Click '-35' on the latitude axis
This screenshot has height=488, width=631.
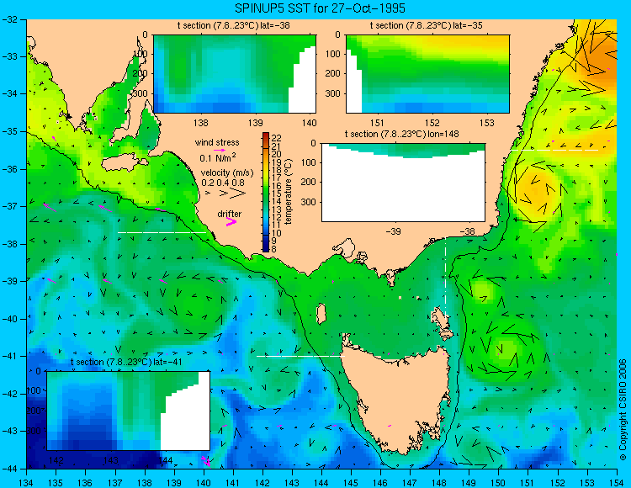[x=9, y=131]
